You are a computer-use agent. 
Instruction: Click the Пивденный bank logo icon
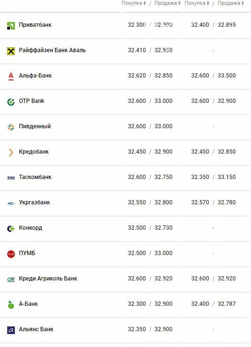click(x=11, y=127)
